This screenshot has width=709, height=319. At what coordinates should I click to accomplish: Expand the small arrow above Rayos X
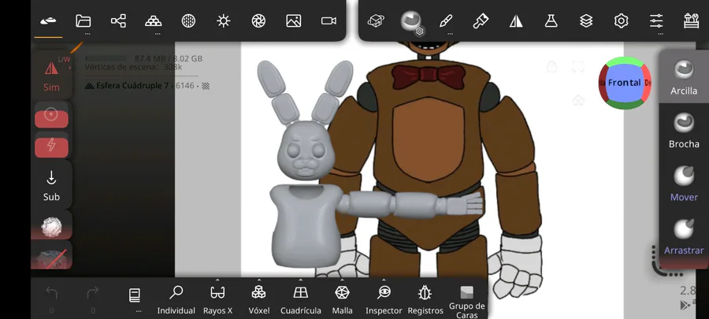pyautogui.click(x=217, y=280)
